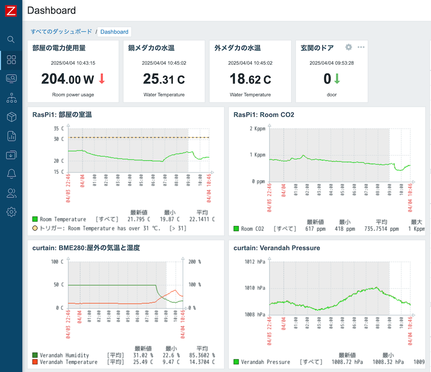The image size is (431, 372).
Task: Open the Inventory cube icon
Action: click(x=11, y=117)
